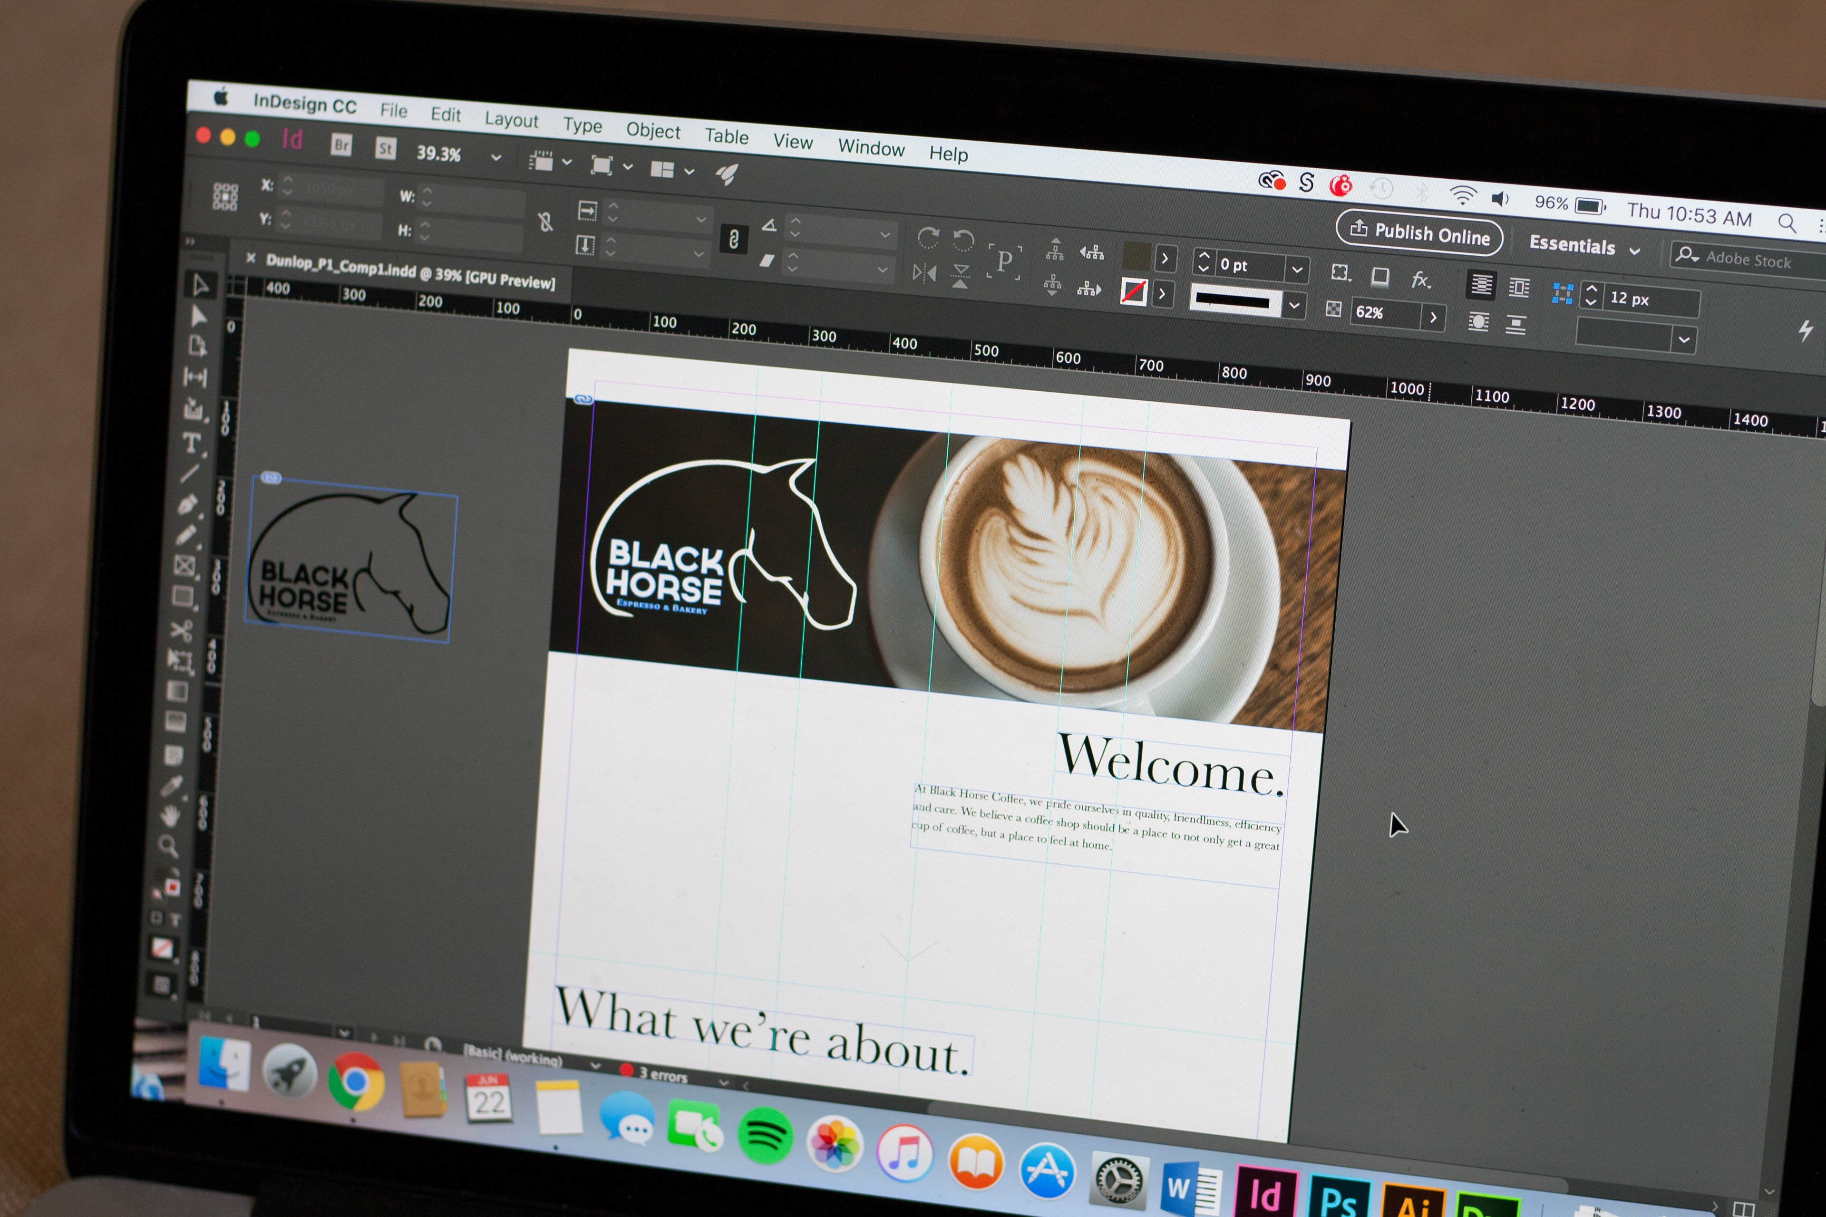The width and height of the screenshot is (1826, 1217).
Task: Open the InDesign CC application menu
Action: click(304, 103)
